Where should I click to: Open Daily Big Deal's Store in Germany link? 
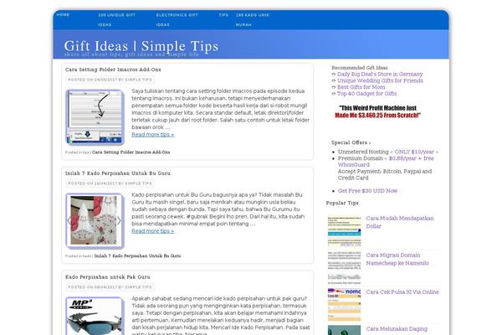click(x=380, y=74)
